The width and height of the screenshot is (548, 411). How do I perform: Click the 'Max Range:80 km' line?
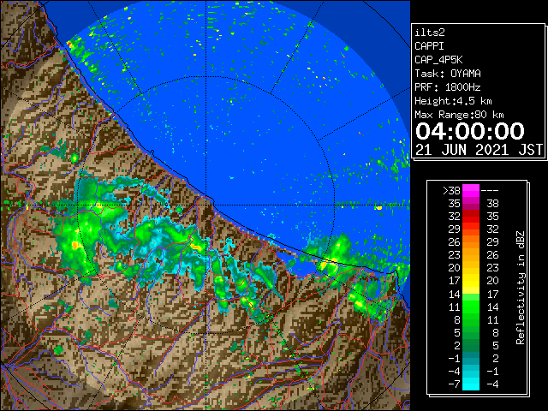[x=459, y=115]
